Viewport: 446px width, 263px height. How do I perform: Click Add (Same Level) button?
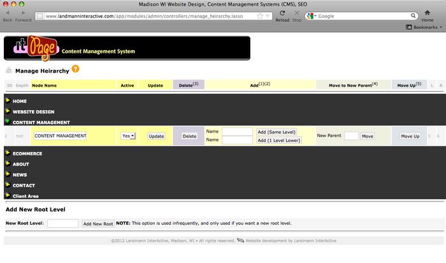(277, 132)
